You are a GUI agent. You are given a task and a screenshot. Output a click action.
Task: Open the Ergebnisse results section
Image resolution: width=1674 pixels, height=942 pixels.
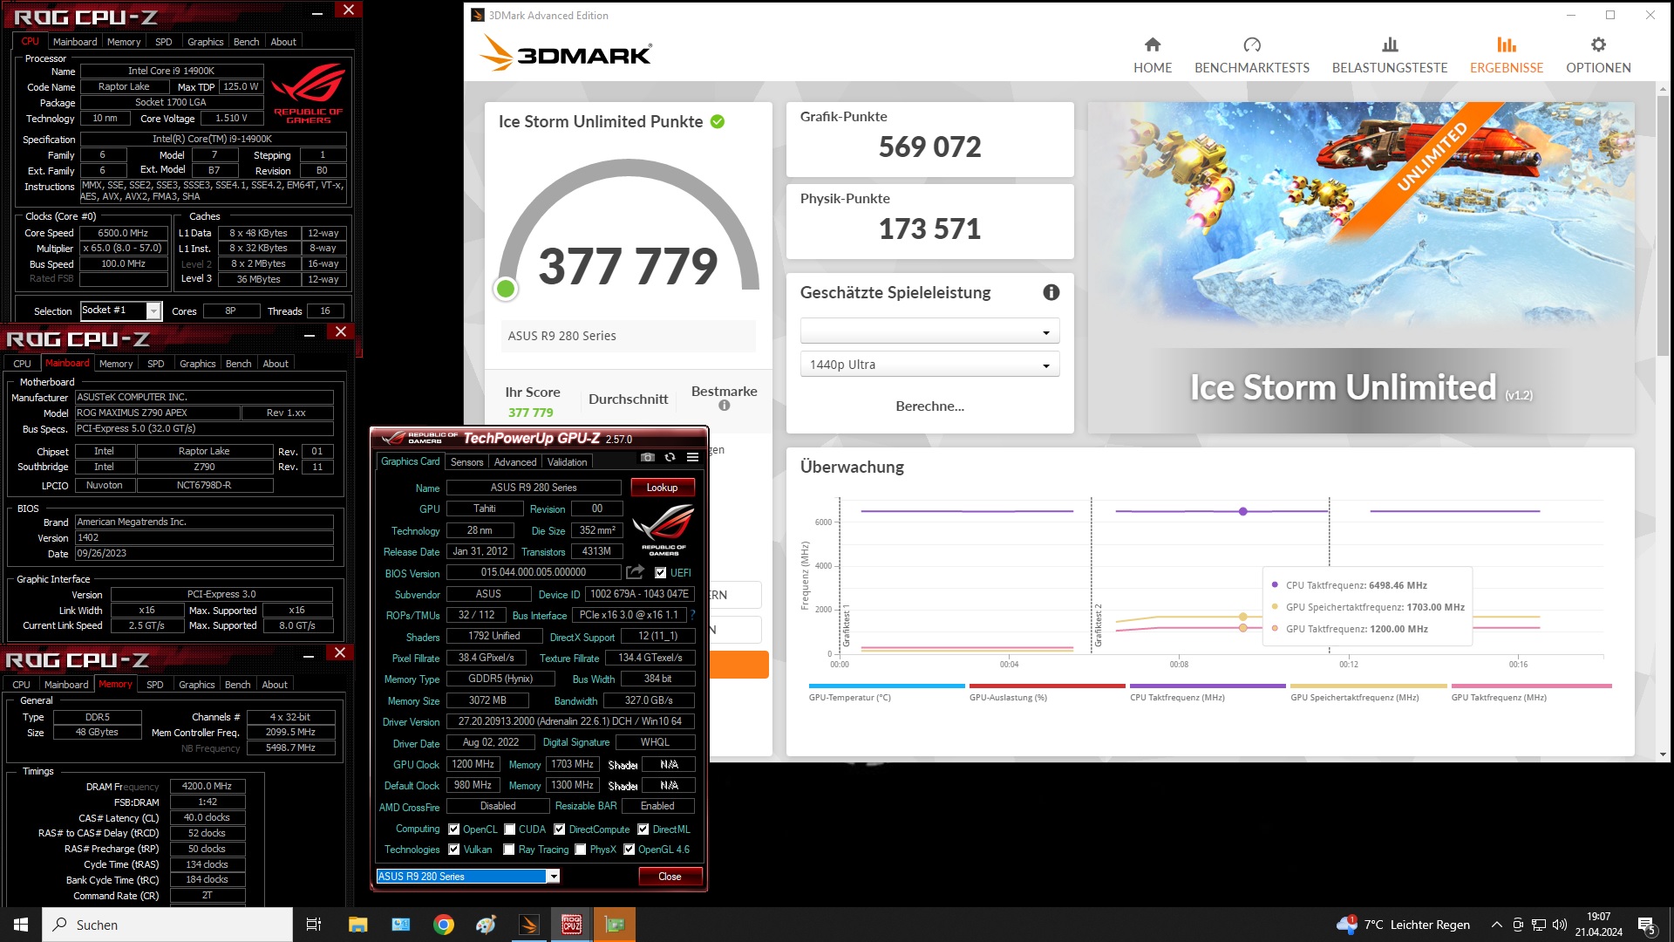click(x=1506, y=55)
